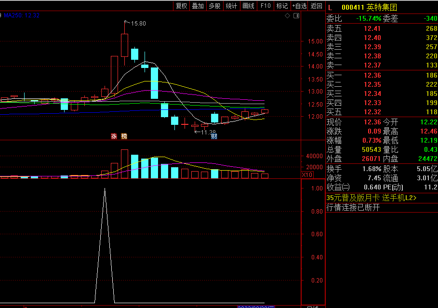The width and height of the screenshot is (438, 308).
Task: Click the diamond icon above the chart
Action: 288,15
